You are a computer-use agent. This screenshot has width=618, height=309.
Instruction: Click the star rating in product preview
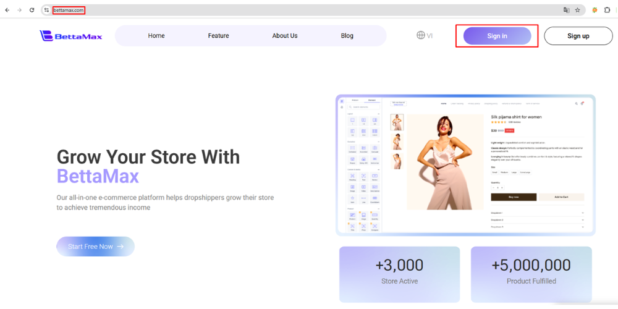499,122
